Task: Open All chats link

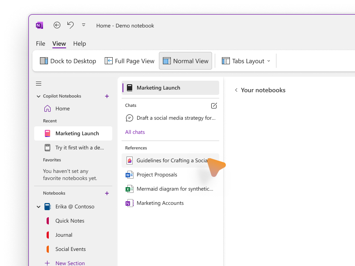Action: (x=135, y=132)
